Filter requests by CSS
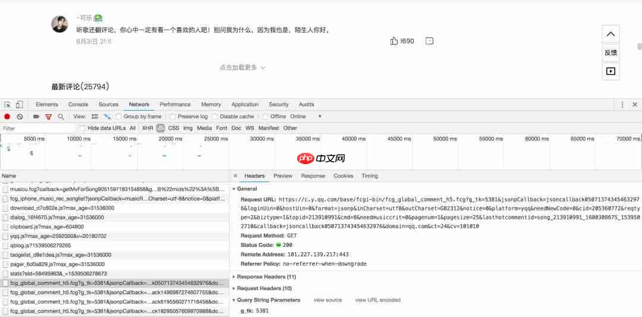 coord(174,128)
